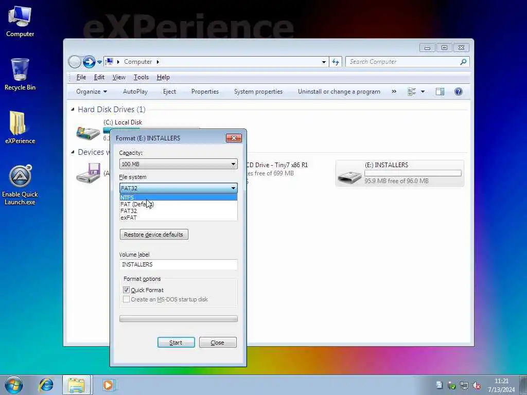Open the Computer desktop icon
This screenshot has width=527, height=395.
[x=20, y=21]
